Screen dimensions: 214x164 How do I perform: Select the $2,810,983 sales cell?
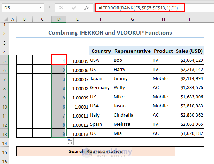point(189,106)
